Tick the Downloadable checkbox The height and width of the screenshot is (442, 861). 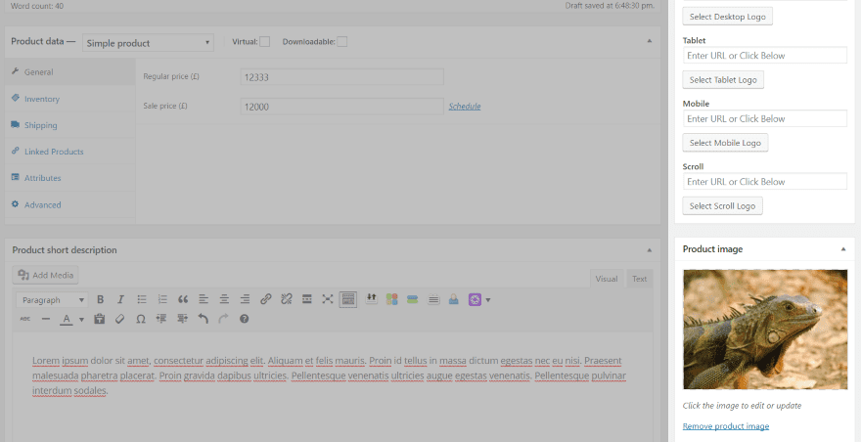pyautogui.click(x=342, y=42)
